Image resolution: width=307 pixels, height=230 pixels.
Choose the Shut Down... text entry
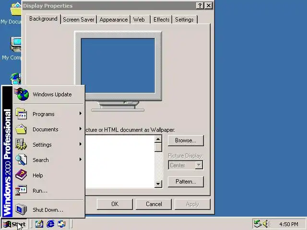[48, 210]
